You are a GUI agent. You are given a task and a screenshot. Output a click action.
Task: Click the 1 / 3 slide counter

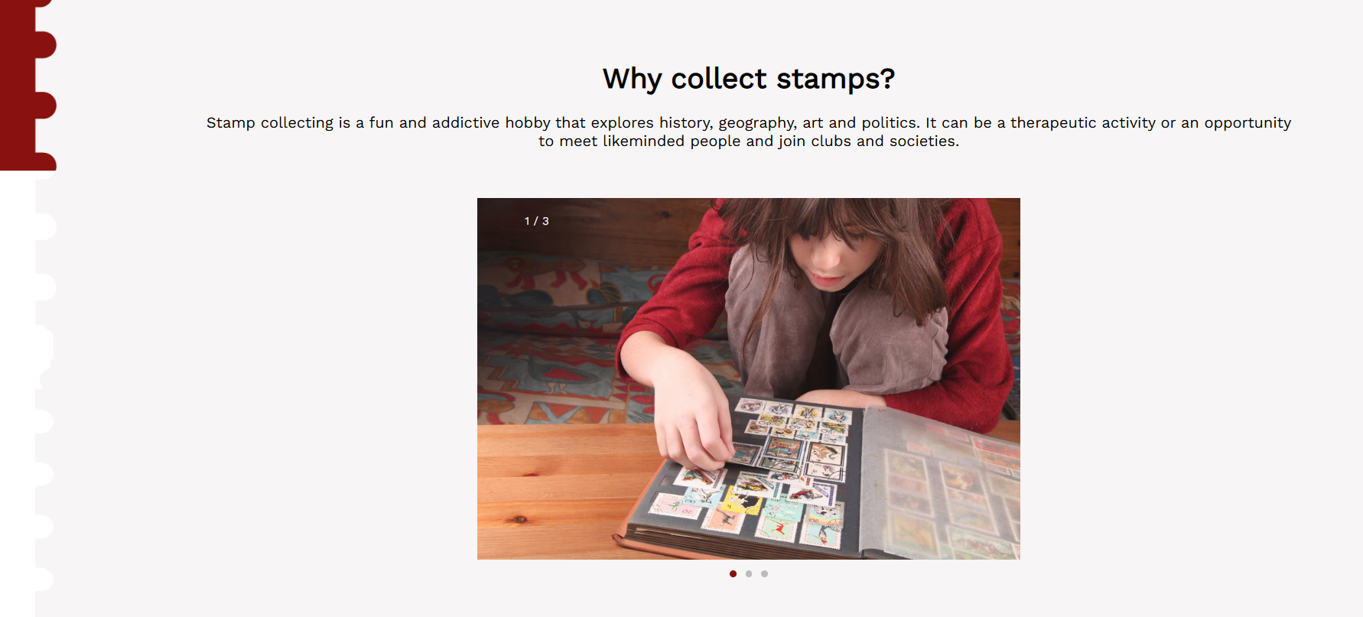[x=536, y=221]
